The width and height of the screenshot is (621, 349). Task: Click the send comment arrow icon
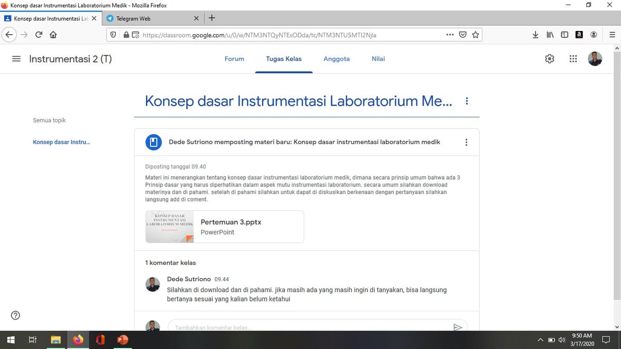pos(457,327)
